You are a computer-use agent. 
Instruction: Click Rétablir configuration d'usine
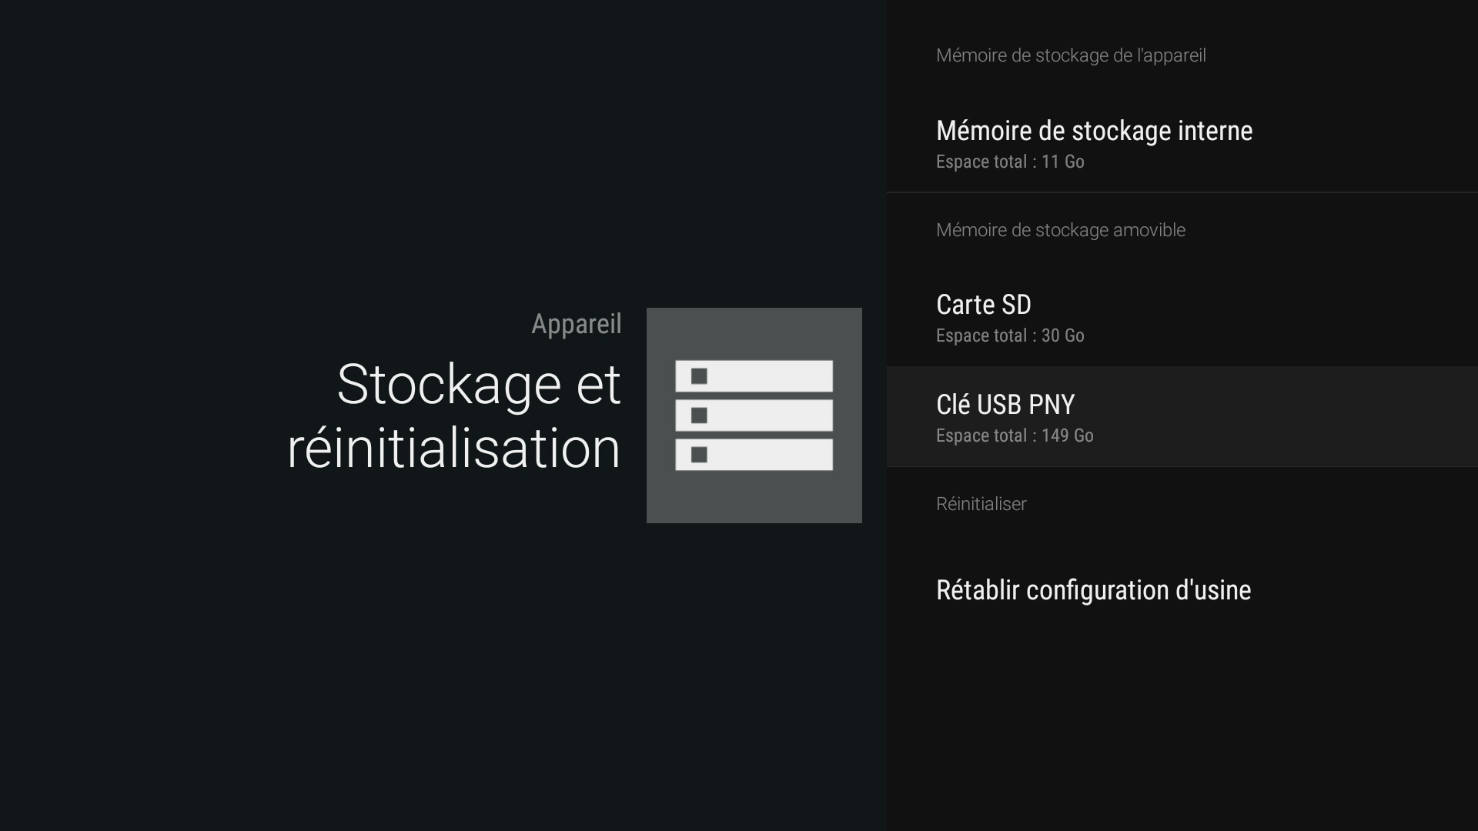click(1093, 590)
